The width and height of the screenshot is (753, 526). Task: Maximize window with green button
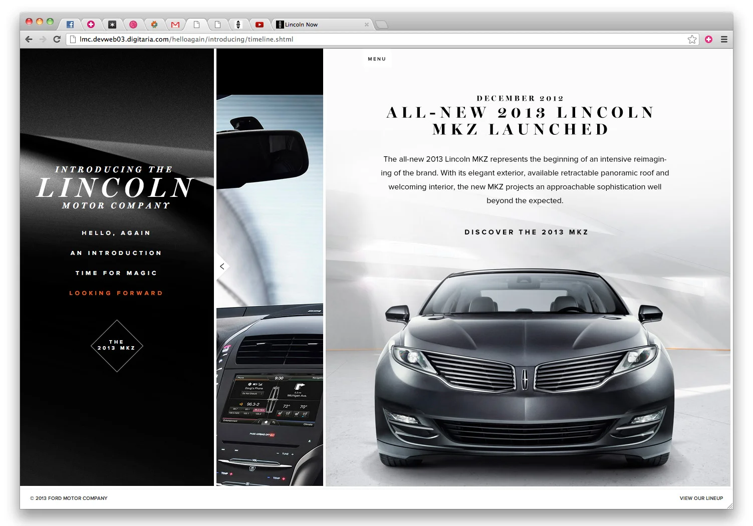click(x=50, y=22)
